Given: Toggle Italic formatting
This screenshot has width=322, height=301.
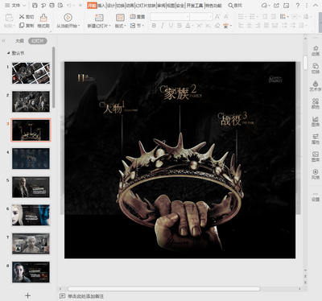Looking at the screenshot, I should (163, 26).
